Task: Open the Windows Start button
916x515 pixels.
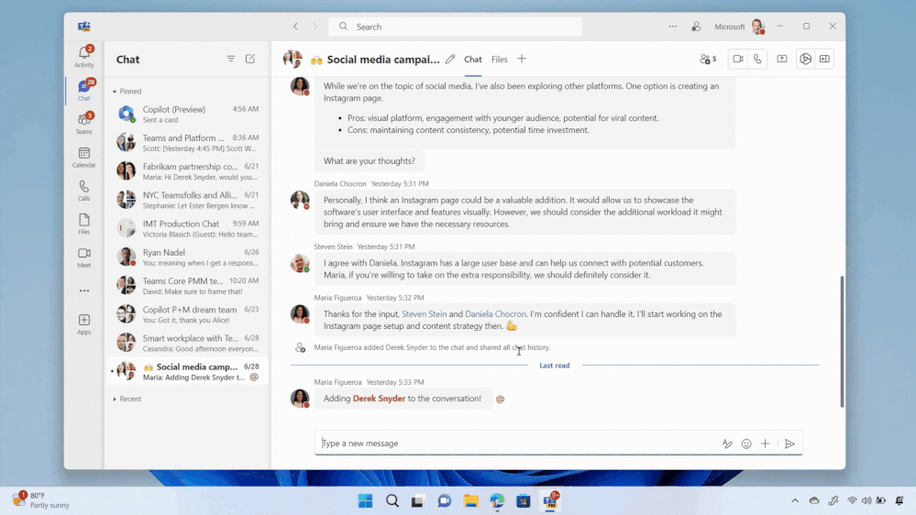Action: (x=365, y=500)
